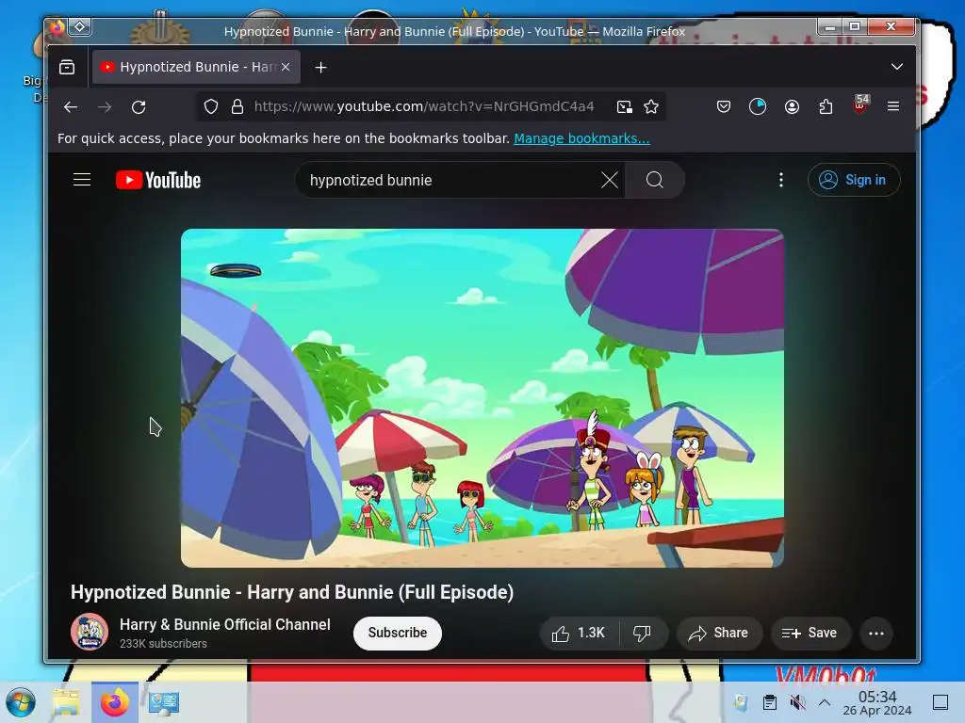The width and height of the screenshot is (965, 723).
Task: Open Firefox window menu icon in title bar
Action: pyautogui.click(x=57, y=27)
